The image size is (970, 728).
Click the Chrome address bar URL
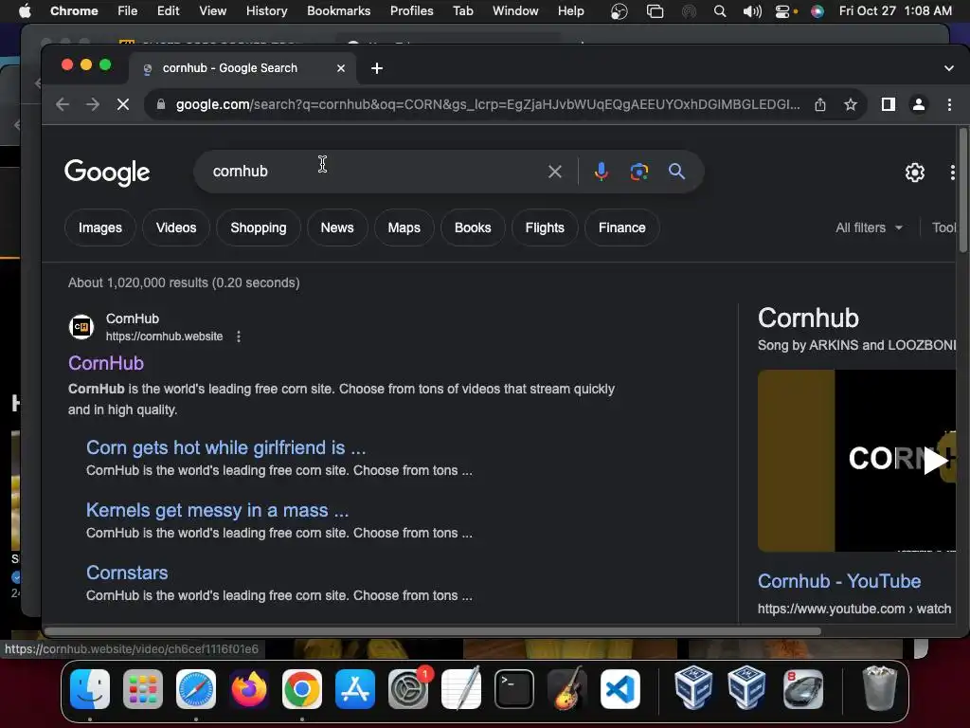pos(488,104)
